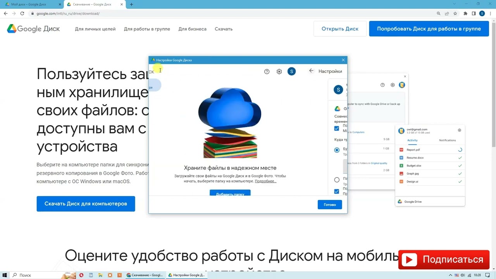The image size is (496, 279).
Task: Toggle the bottom checkbox near Готово
Action: [336, 191]
